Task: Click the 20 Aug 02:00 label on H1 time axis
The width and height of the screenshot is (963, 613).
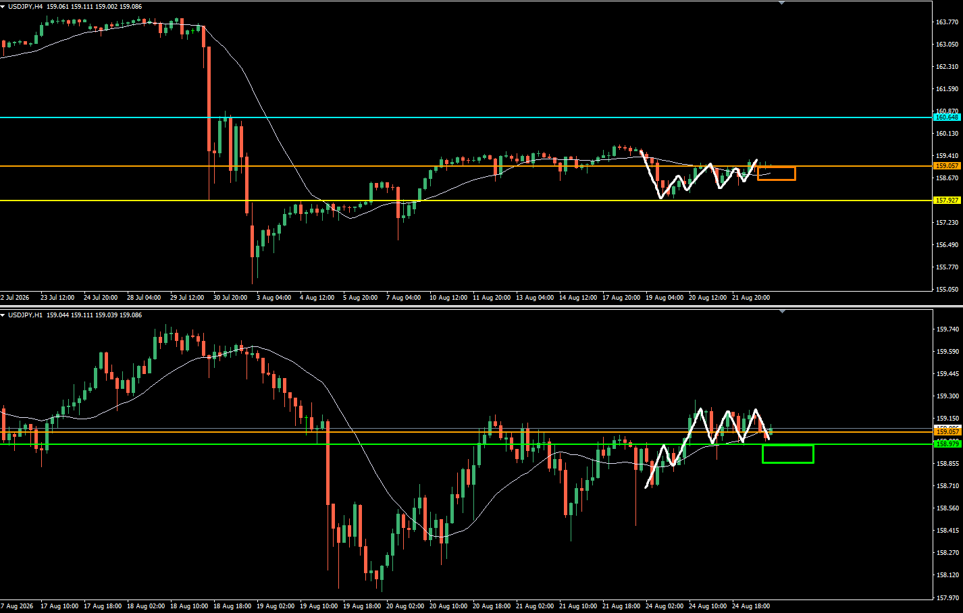Action: (x=405, y=606)
